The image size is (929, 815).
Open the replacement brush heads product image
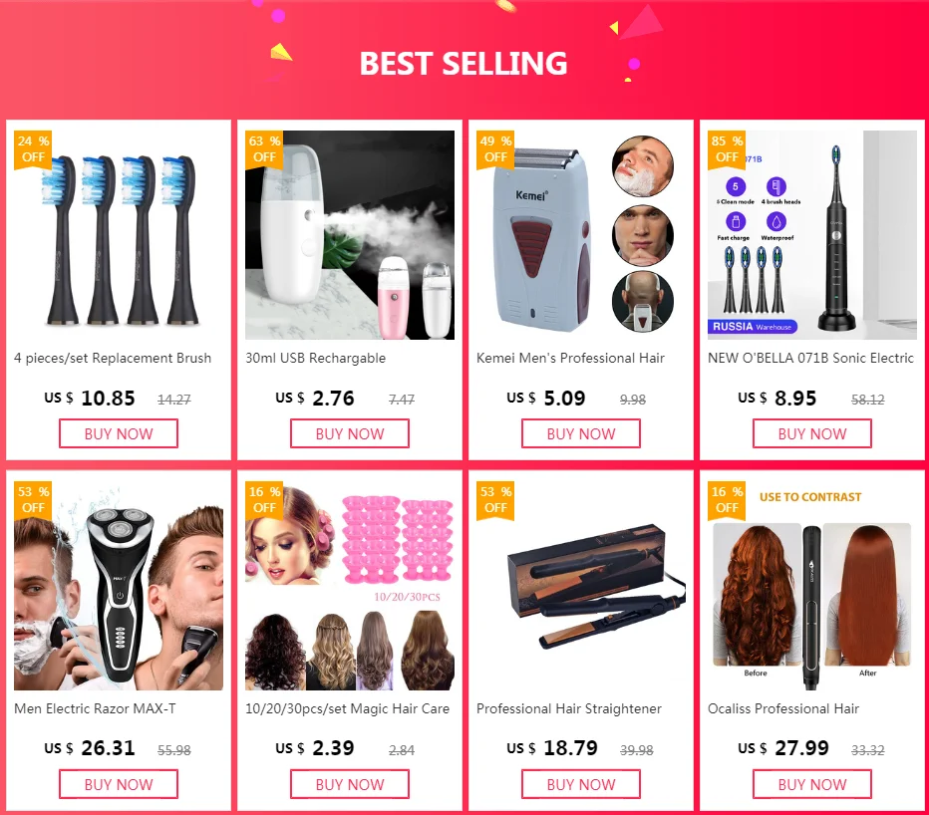coord(119,235)
